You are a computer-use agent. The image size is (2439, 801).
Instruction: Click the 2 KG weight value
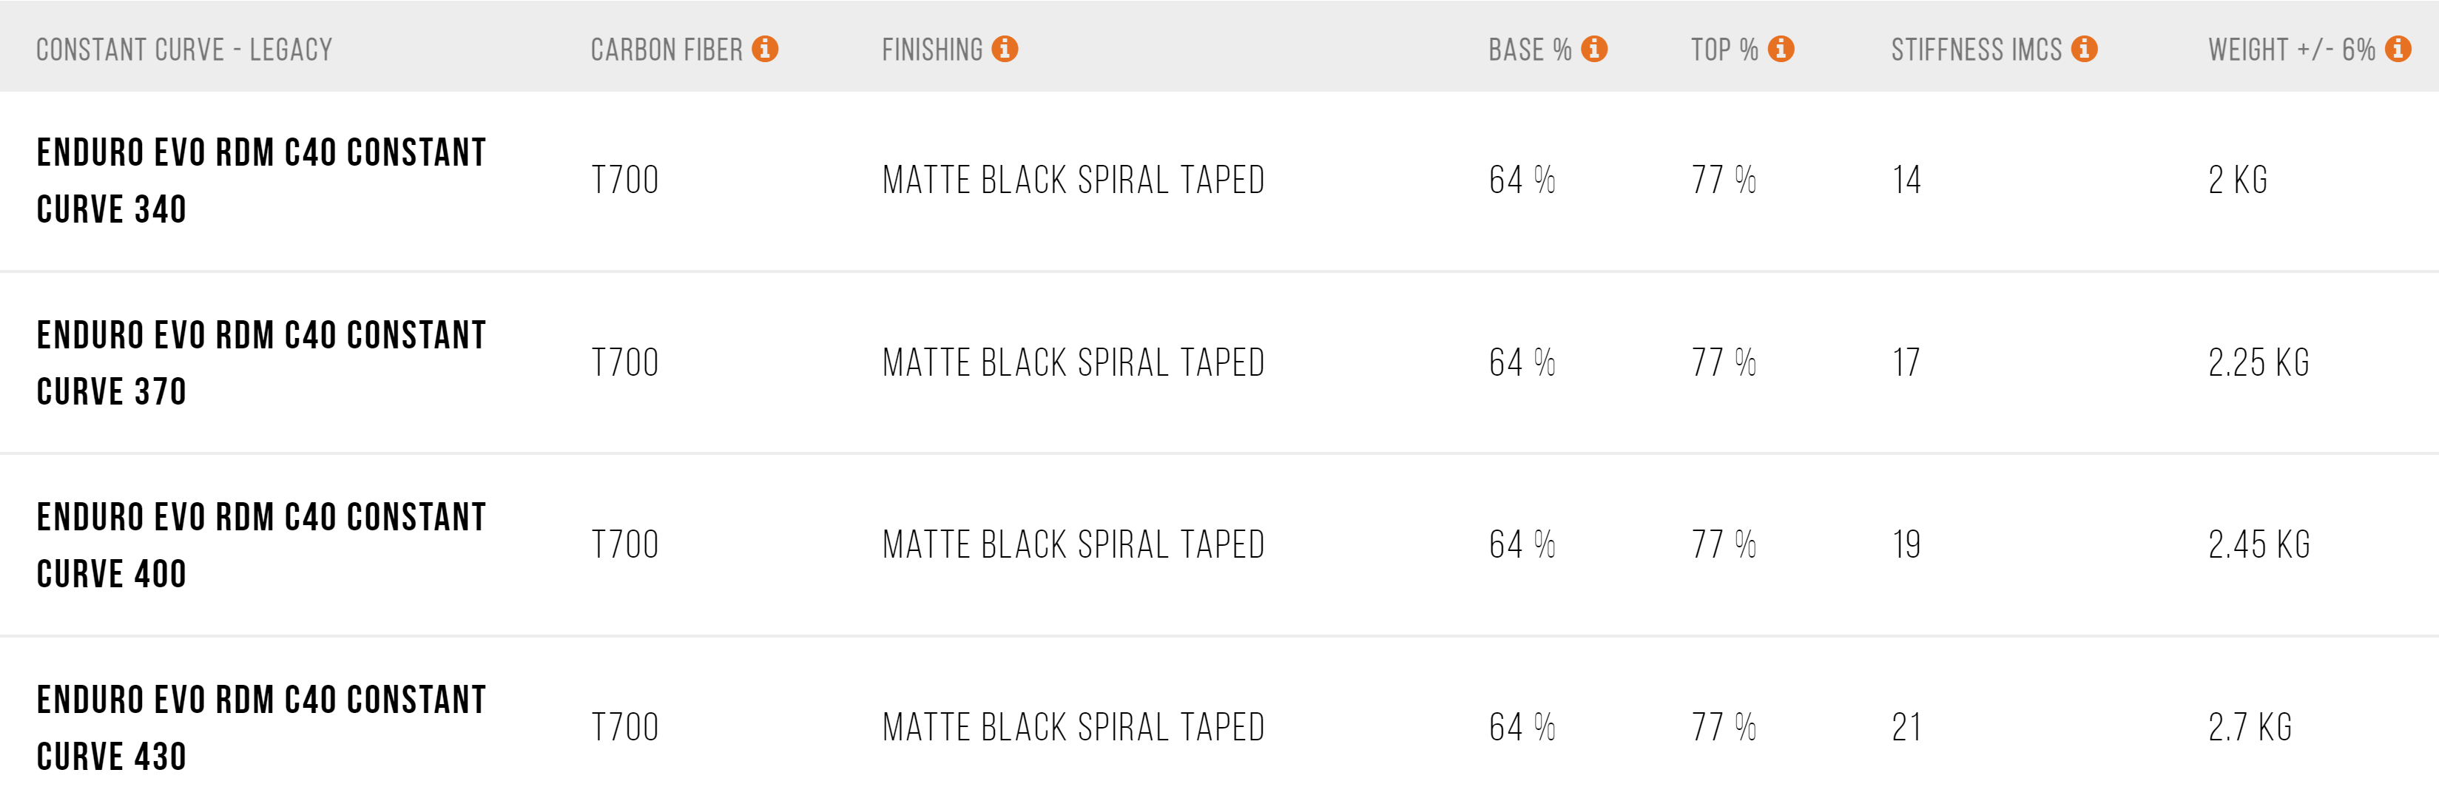point(2239,180)
